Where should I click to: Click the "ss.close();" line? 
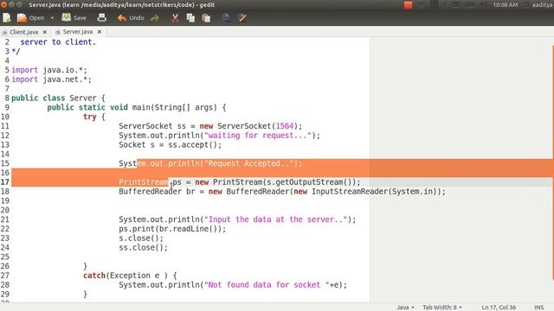pos(144,248)
